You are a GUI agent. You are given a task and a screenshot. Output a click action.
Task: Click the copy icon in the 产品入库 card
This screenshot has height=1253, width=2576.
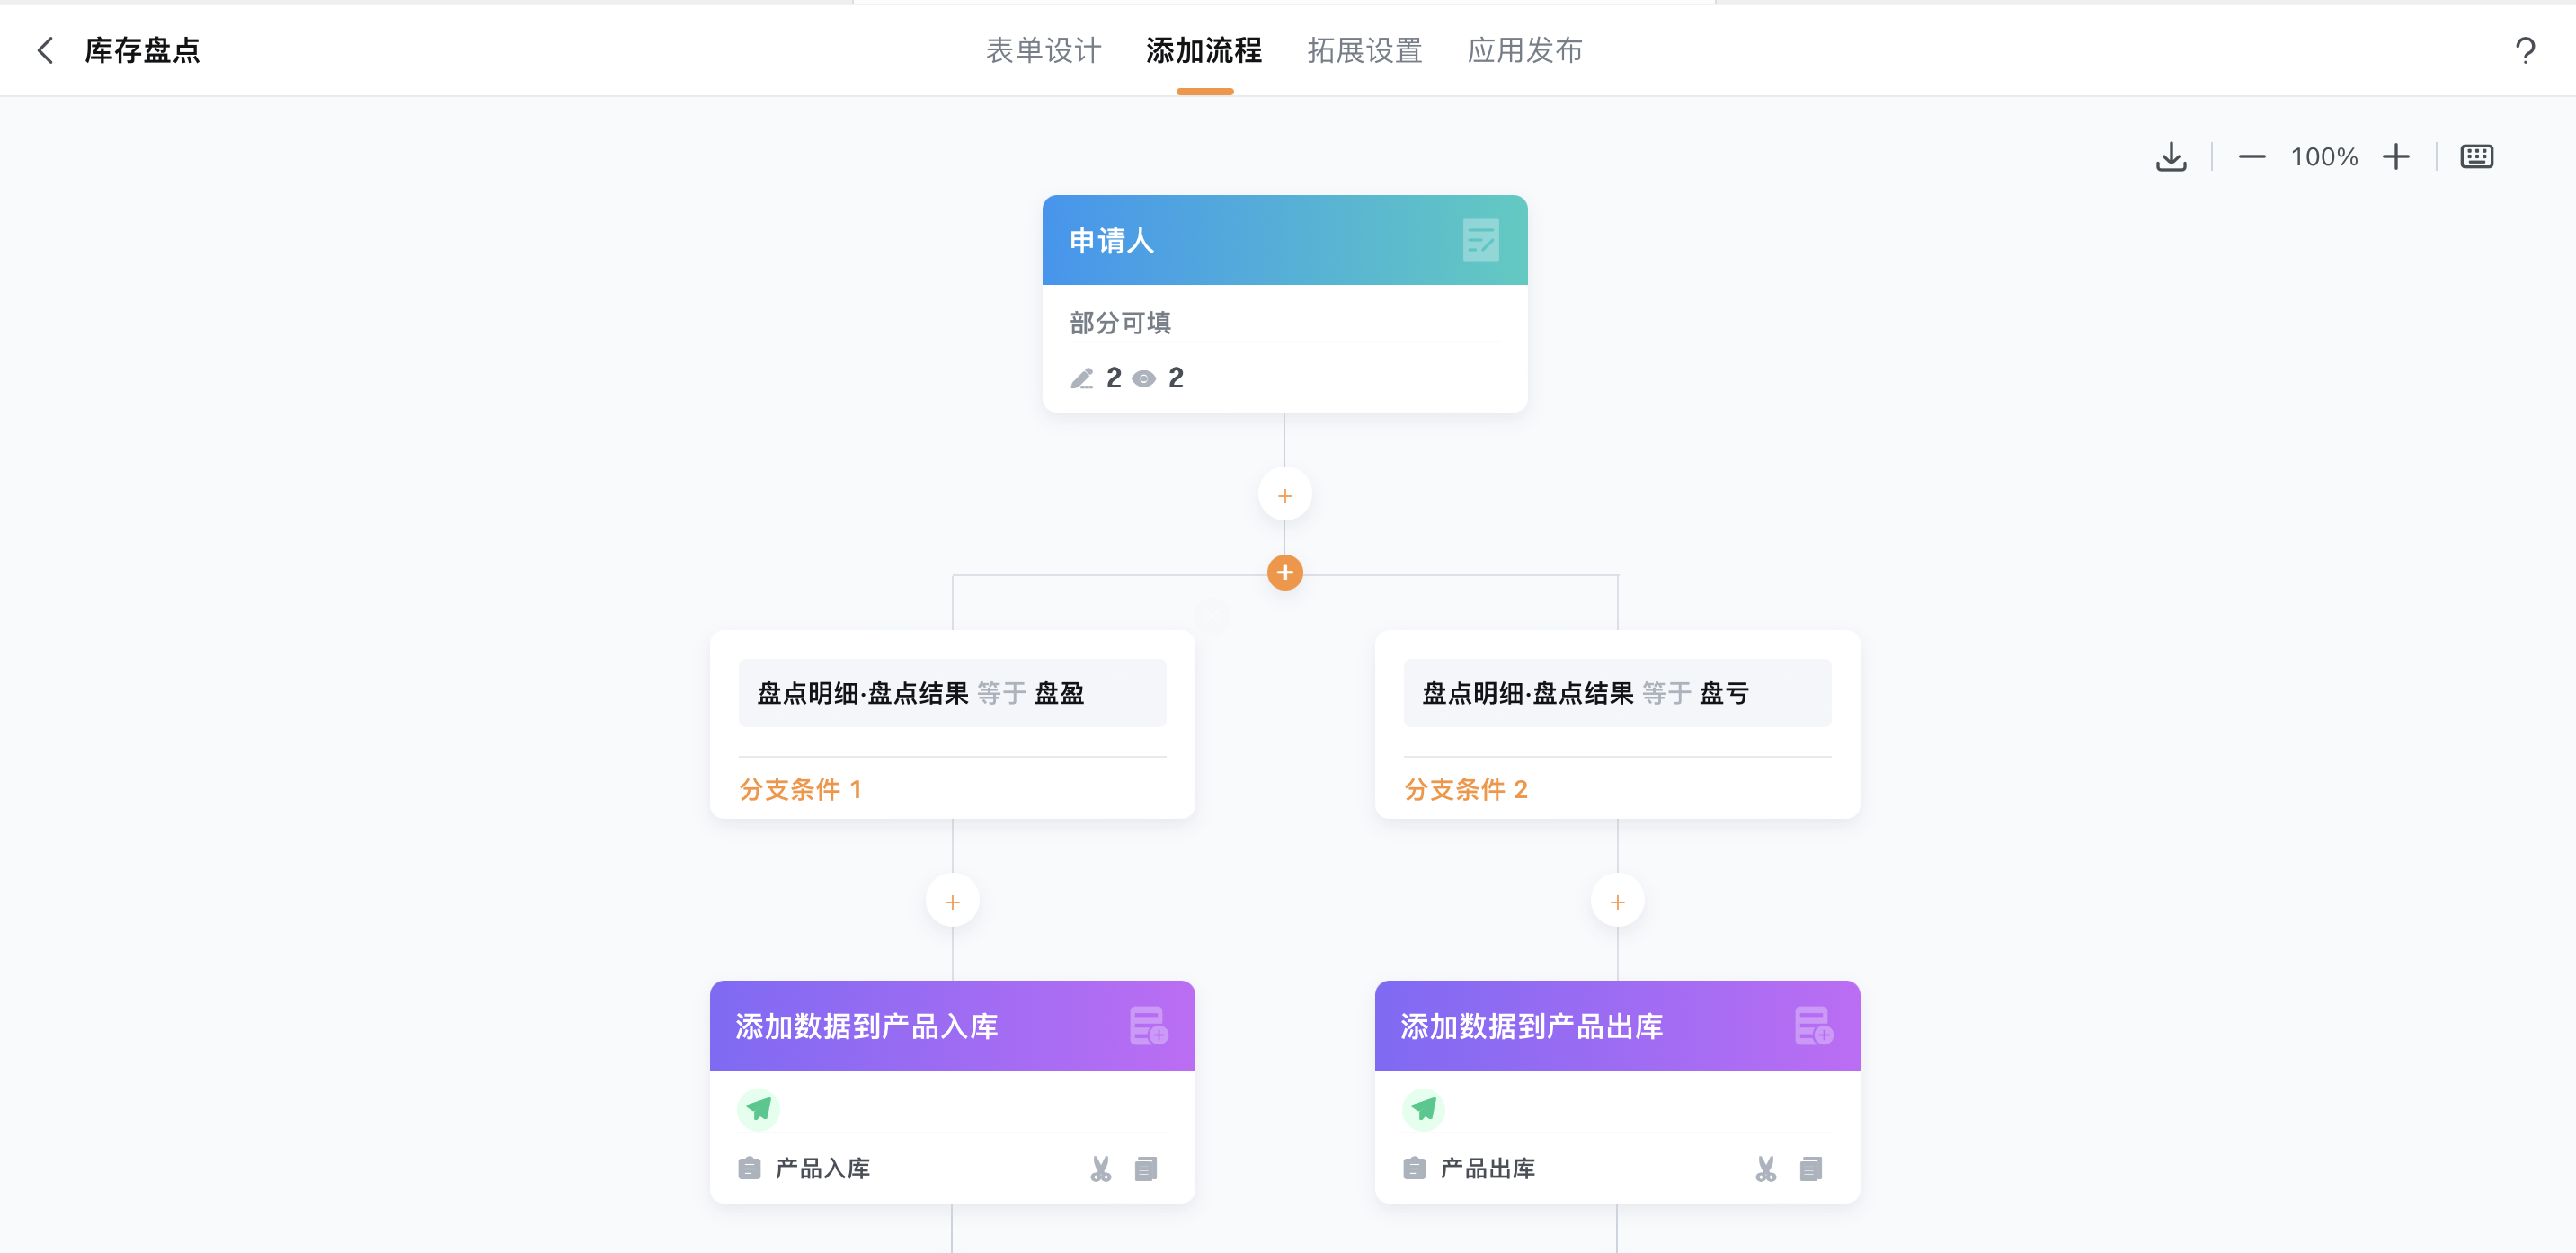click(x=1146, y=1168)
